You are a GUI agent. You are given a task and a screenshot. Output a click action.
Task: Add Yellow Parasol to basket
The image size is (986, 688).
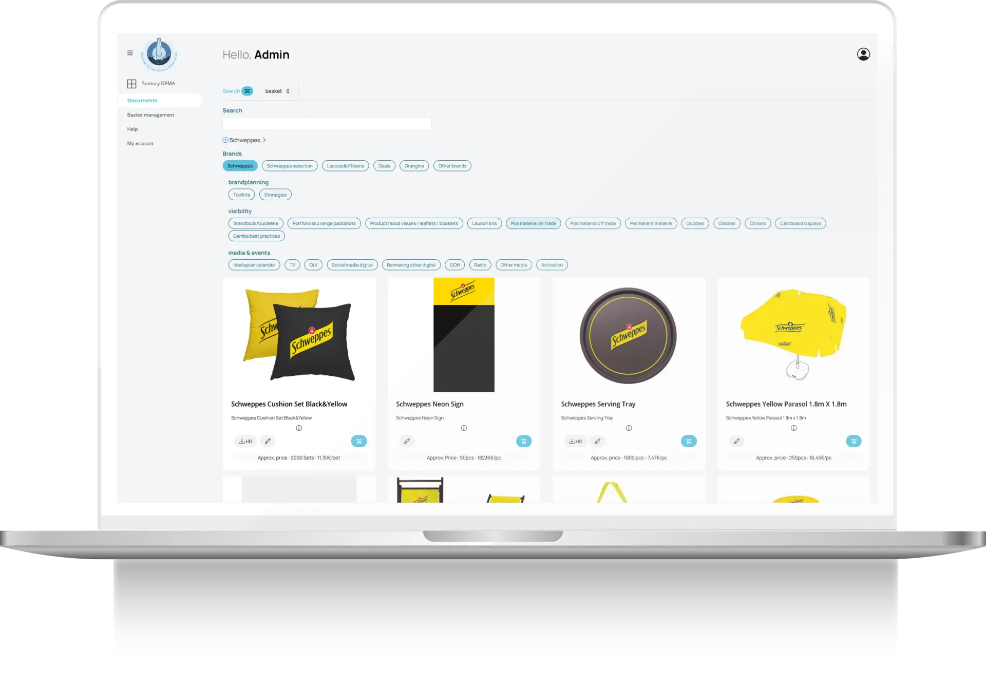click(854, 441)
